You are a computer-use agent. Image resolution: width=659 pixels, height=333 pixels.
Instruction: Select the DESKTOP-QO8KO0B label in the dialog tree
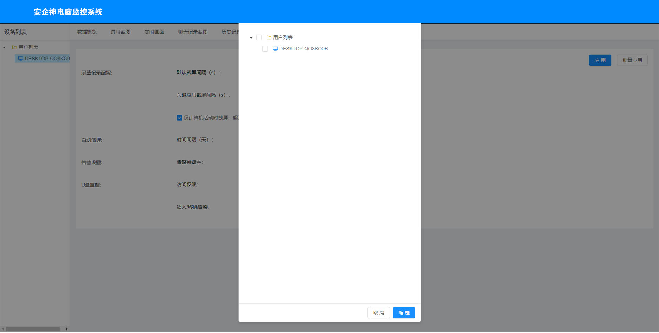304,49
